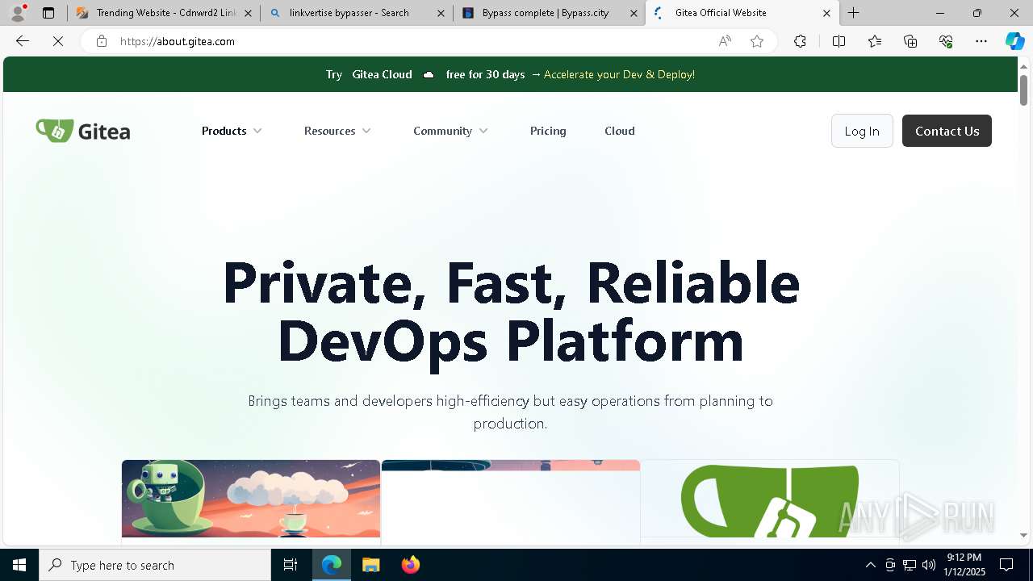Open the notifications center icon
Image resolution: width=1033 pixels, height=581 pixels.
point(1006,565)
